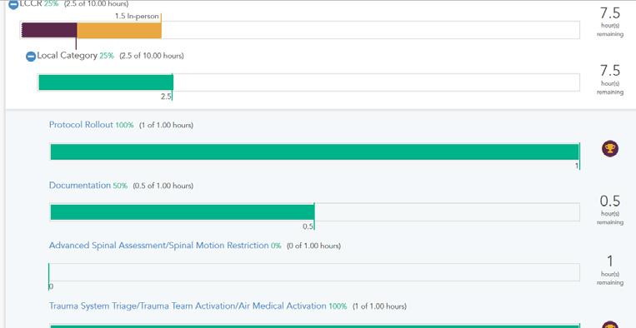
Task: Click the empty Advanced Spinal Assessment progress bar
Action: (x=314, y=272)
